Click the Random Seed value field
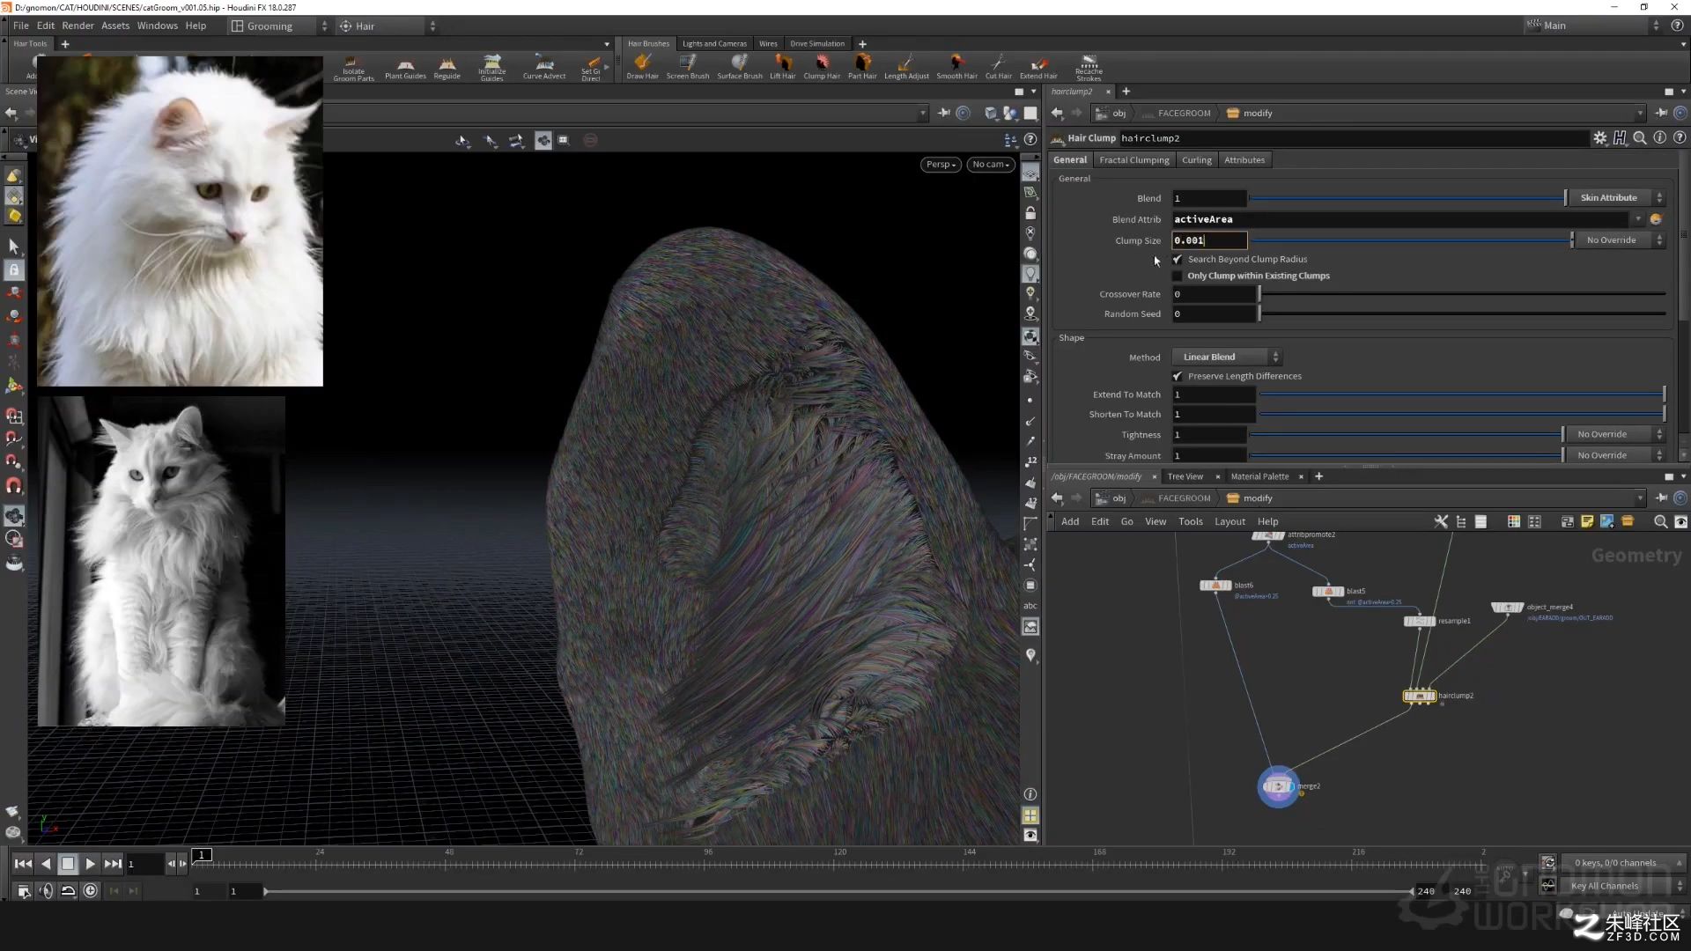This screenshot has height=951, width=1691. click(1214, 314)
